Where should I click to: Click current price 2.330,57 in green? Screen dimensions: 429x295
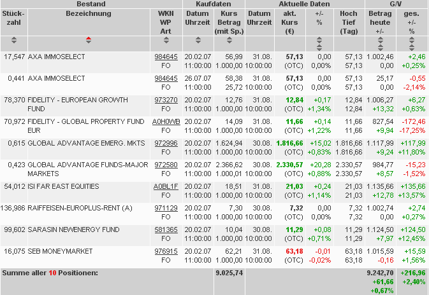[x=290, y=165]
